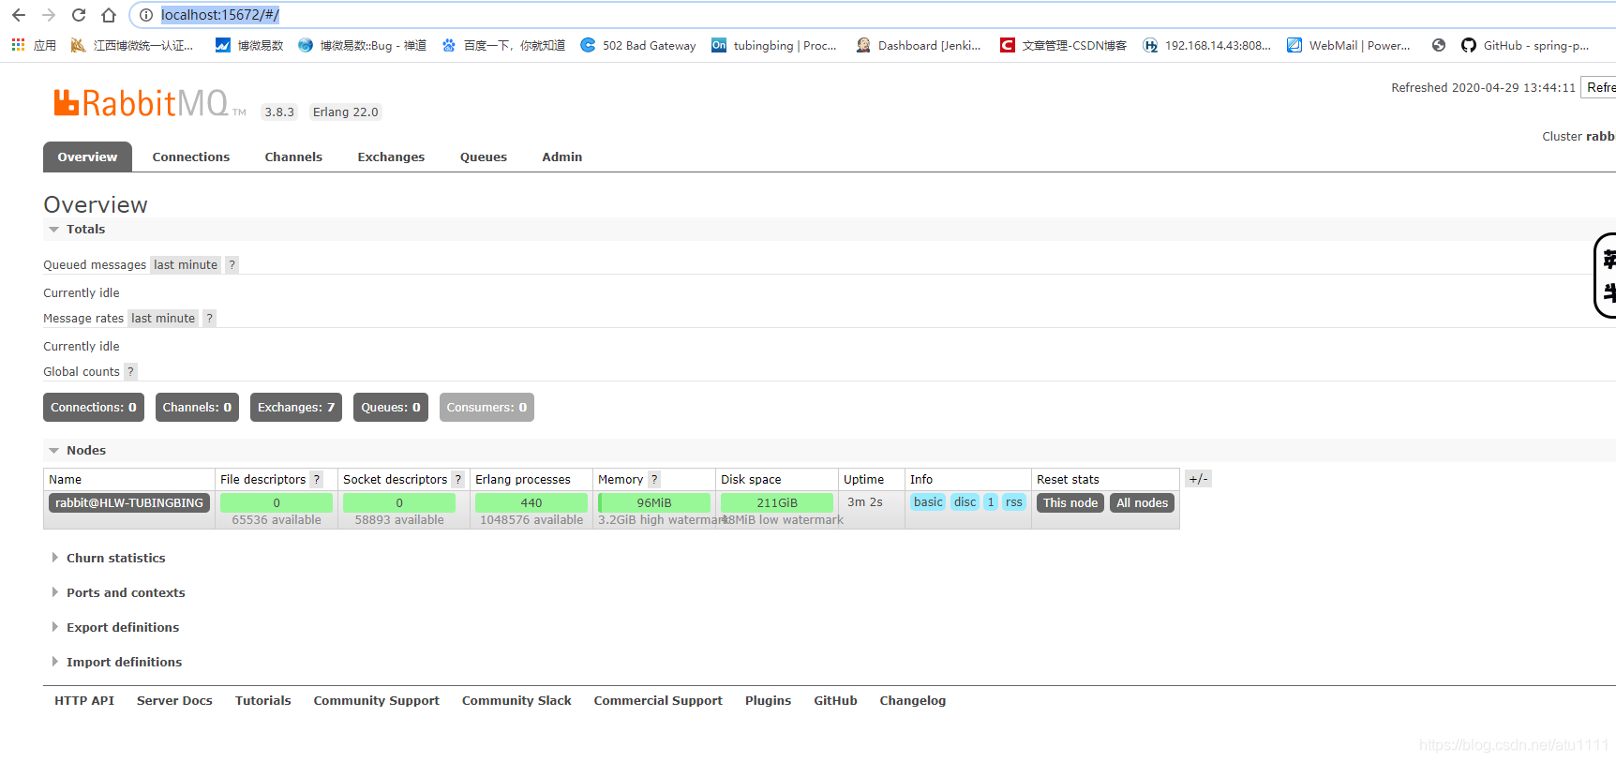Open Community Slack footer link

pos(516,701)
